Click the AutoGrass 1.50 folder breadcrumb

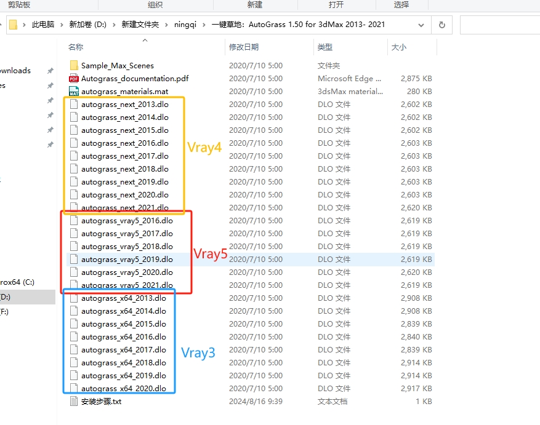[x=298, y=25]
